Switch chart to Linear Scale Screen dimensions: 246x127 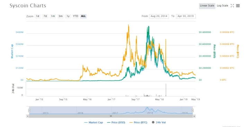tap(207, 6)
